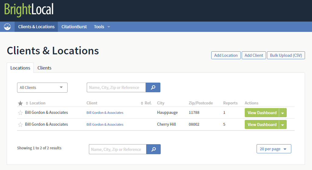Viewport: 312px width, 170px height.
Task: Go to Clients & Locations nav item
Action: click(x=37, y=27)
